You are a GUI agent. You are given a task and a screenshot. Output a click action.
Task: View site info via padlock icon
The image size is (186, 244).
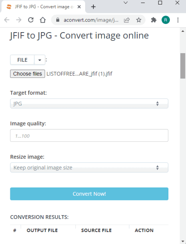coord(58,20)
